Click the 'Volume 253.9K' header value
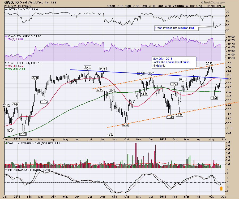 coord(184,6)
